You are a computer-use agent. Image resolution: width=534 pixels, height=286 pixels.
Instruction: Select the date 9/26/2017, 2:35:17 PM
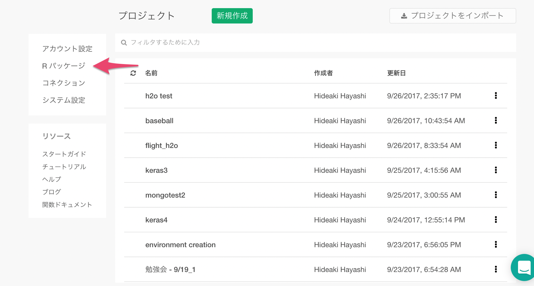coord(424,96)
